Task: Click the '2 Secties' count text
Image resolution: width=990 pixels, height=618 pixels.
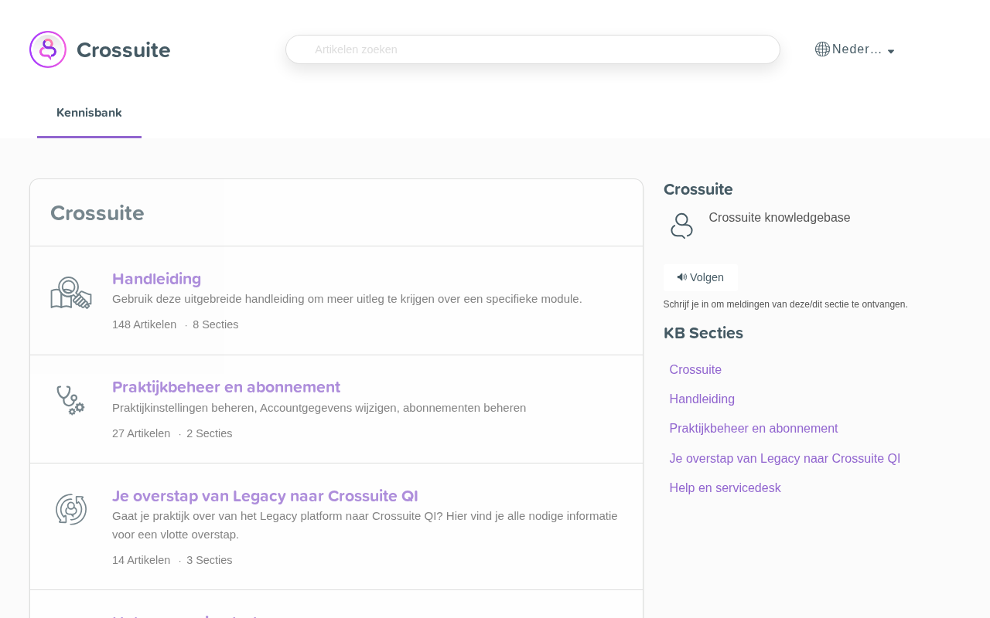Action: [210, 433]
